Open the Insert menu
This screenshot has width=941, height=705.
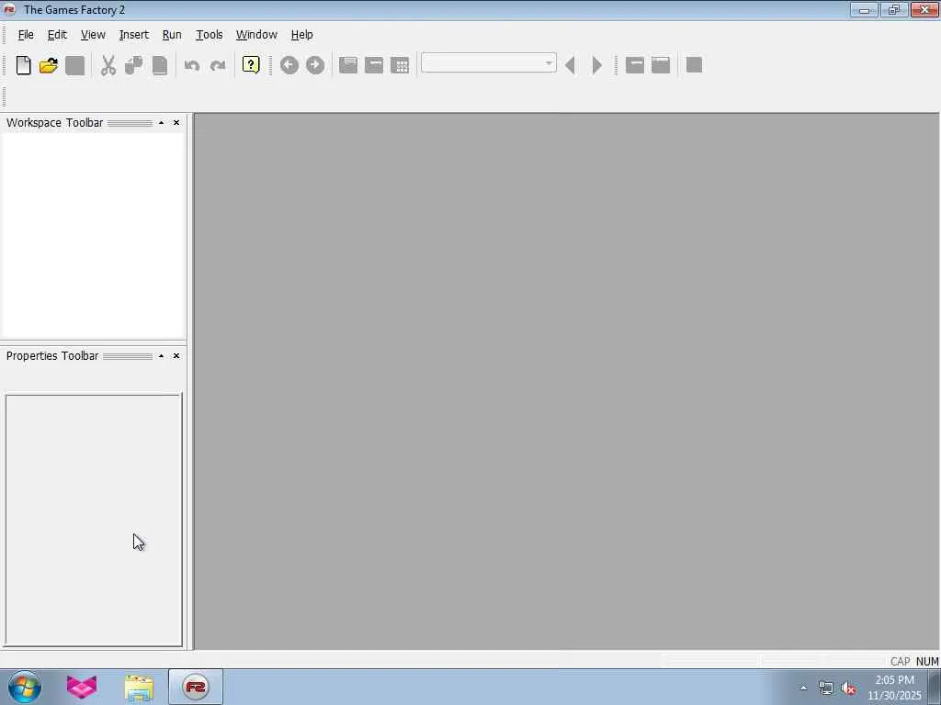click(134, 35)
